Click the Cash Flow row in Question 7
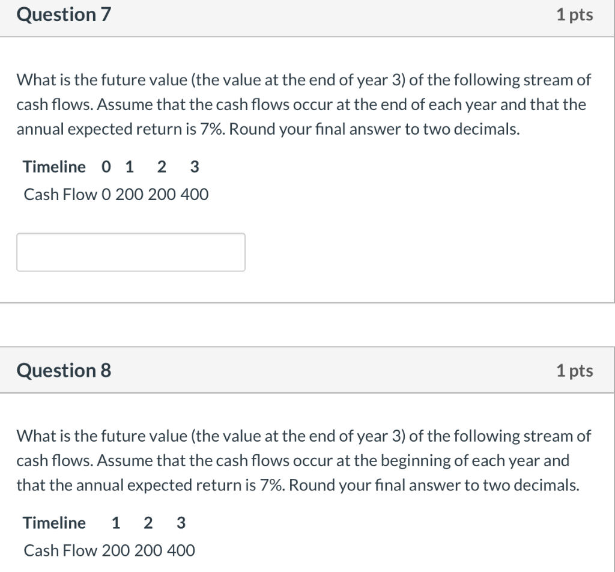615x572 pixels. tap(116, 194)
